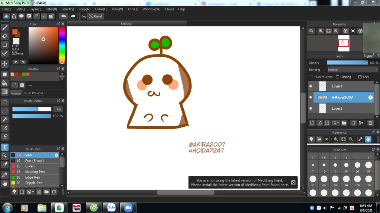Select the Hand tool in the left toolbar
This screenshot has width=380, height=213.
[x=4, y=183]
